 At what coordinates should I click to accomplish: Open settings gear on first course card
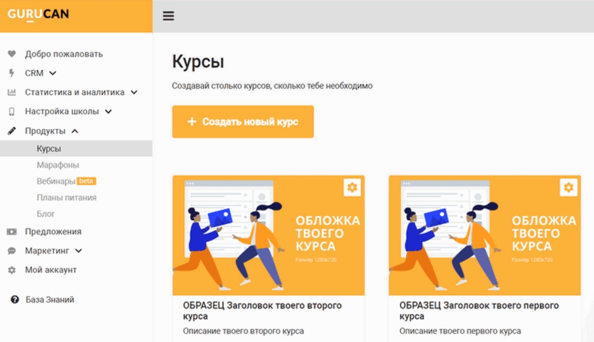click(352, 187)
